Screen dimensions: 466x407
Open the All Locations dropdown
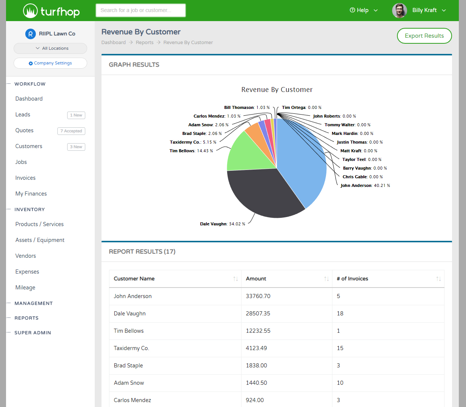[x=50, y=48]
